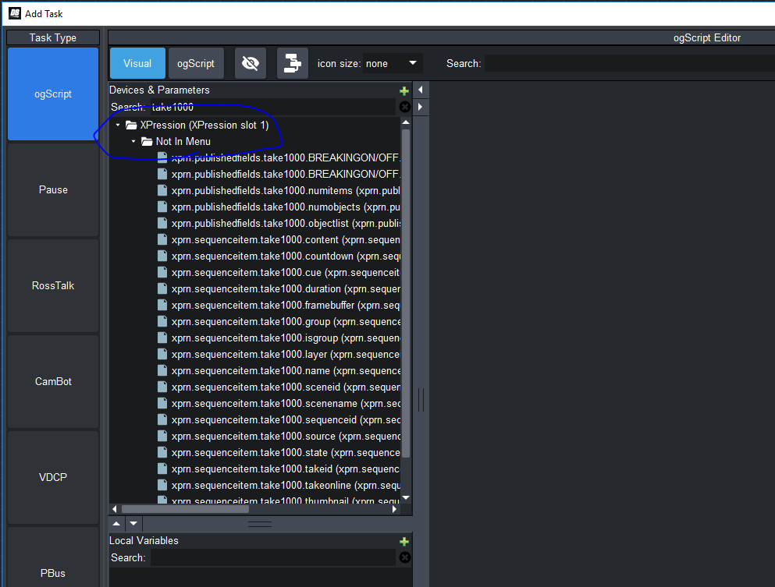Select the Pause task type
Image resolution: width=775 pixels, height=587 pixels.
pos(53,189)
